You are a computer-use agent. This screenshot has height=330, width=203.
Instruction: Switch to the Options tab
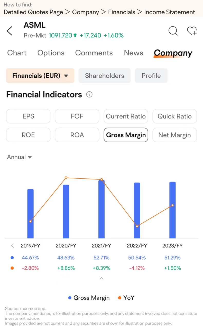click(51, 53)
